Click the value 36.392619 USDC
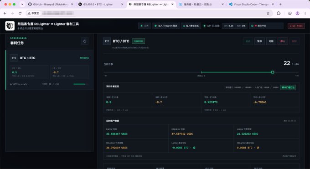Screen dimensions: 310x169 click(117, 148)
